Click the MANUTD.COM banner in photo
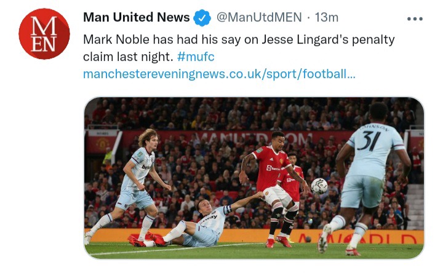 254,138
